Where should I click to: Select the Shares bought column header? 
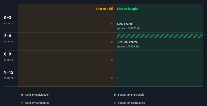[127, 9]
